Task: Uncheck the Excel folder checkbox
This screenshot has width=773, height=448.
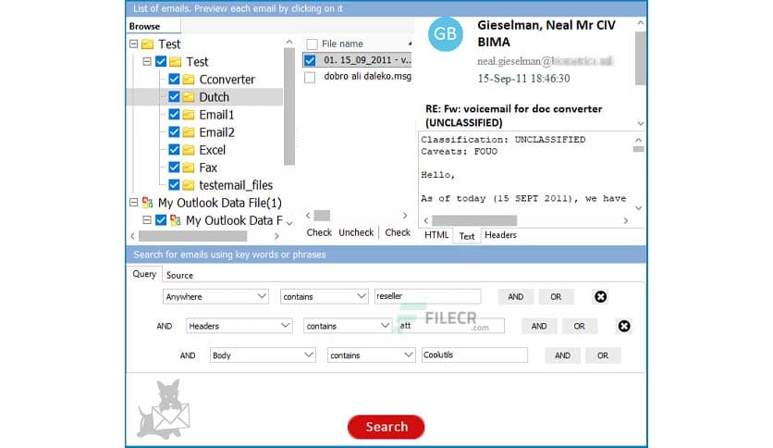Action: click(174, 150)
